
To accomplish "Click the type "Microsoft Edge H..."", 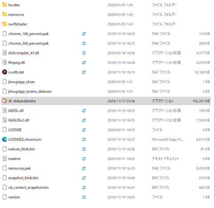I will click(168, 139).
